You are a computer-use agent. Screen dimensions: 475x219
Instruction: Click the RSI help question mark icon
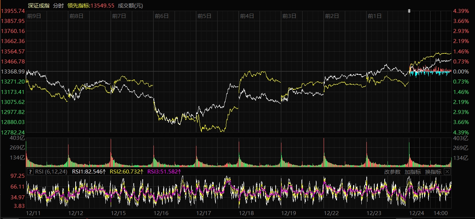point(30,172)
